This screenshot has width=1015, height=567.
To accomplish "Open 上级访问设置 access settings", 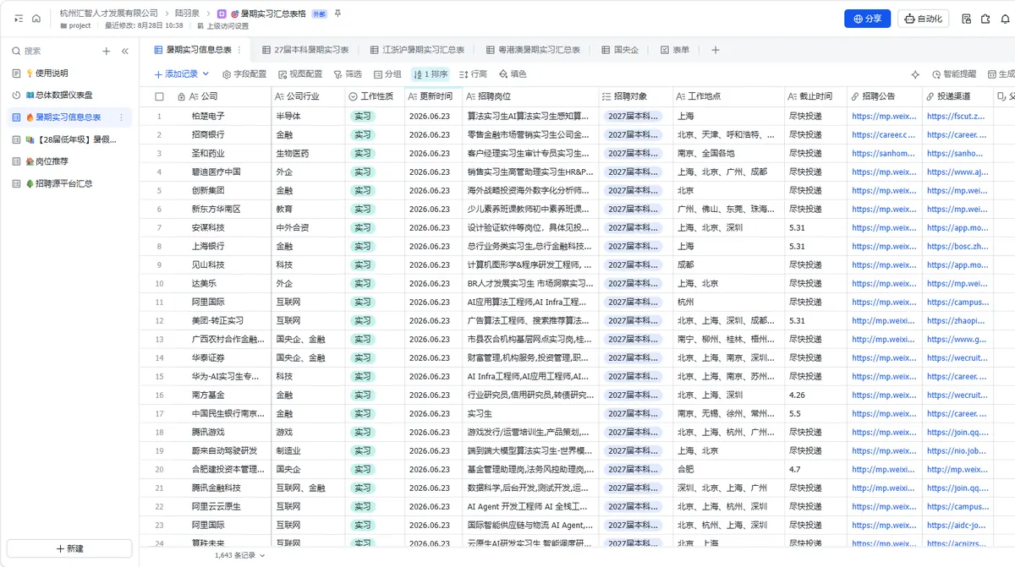I will (x=222, y=26).
